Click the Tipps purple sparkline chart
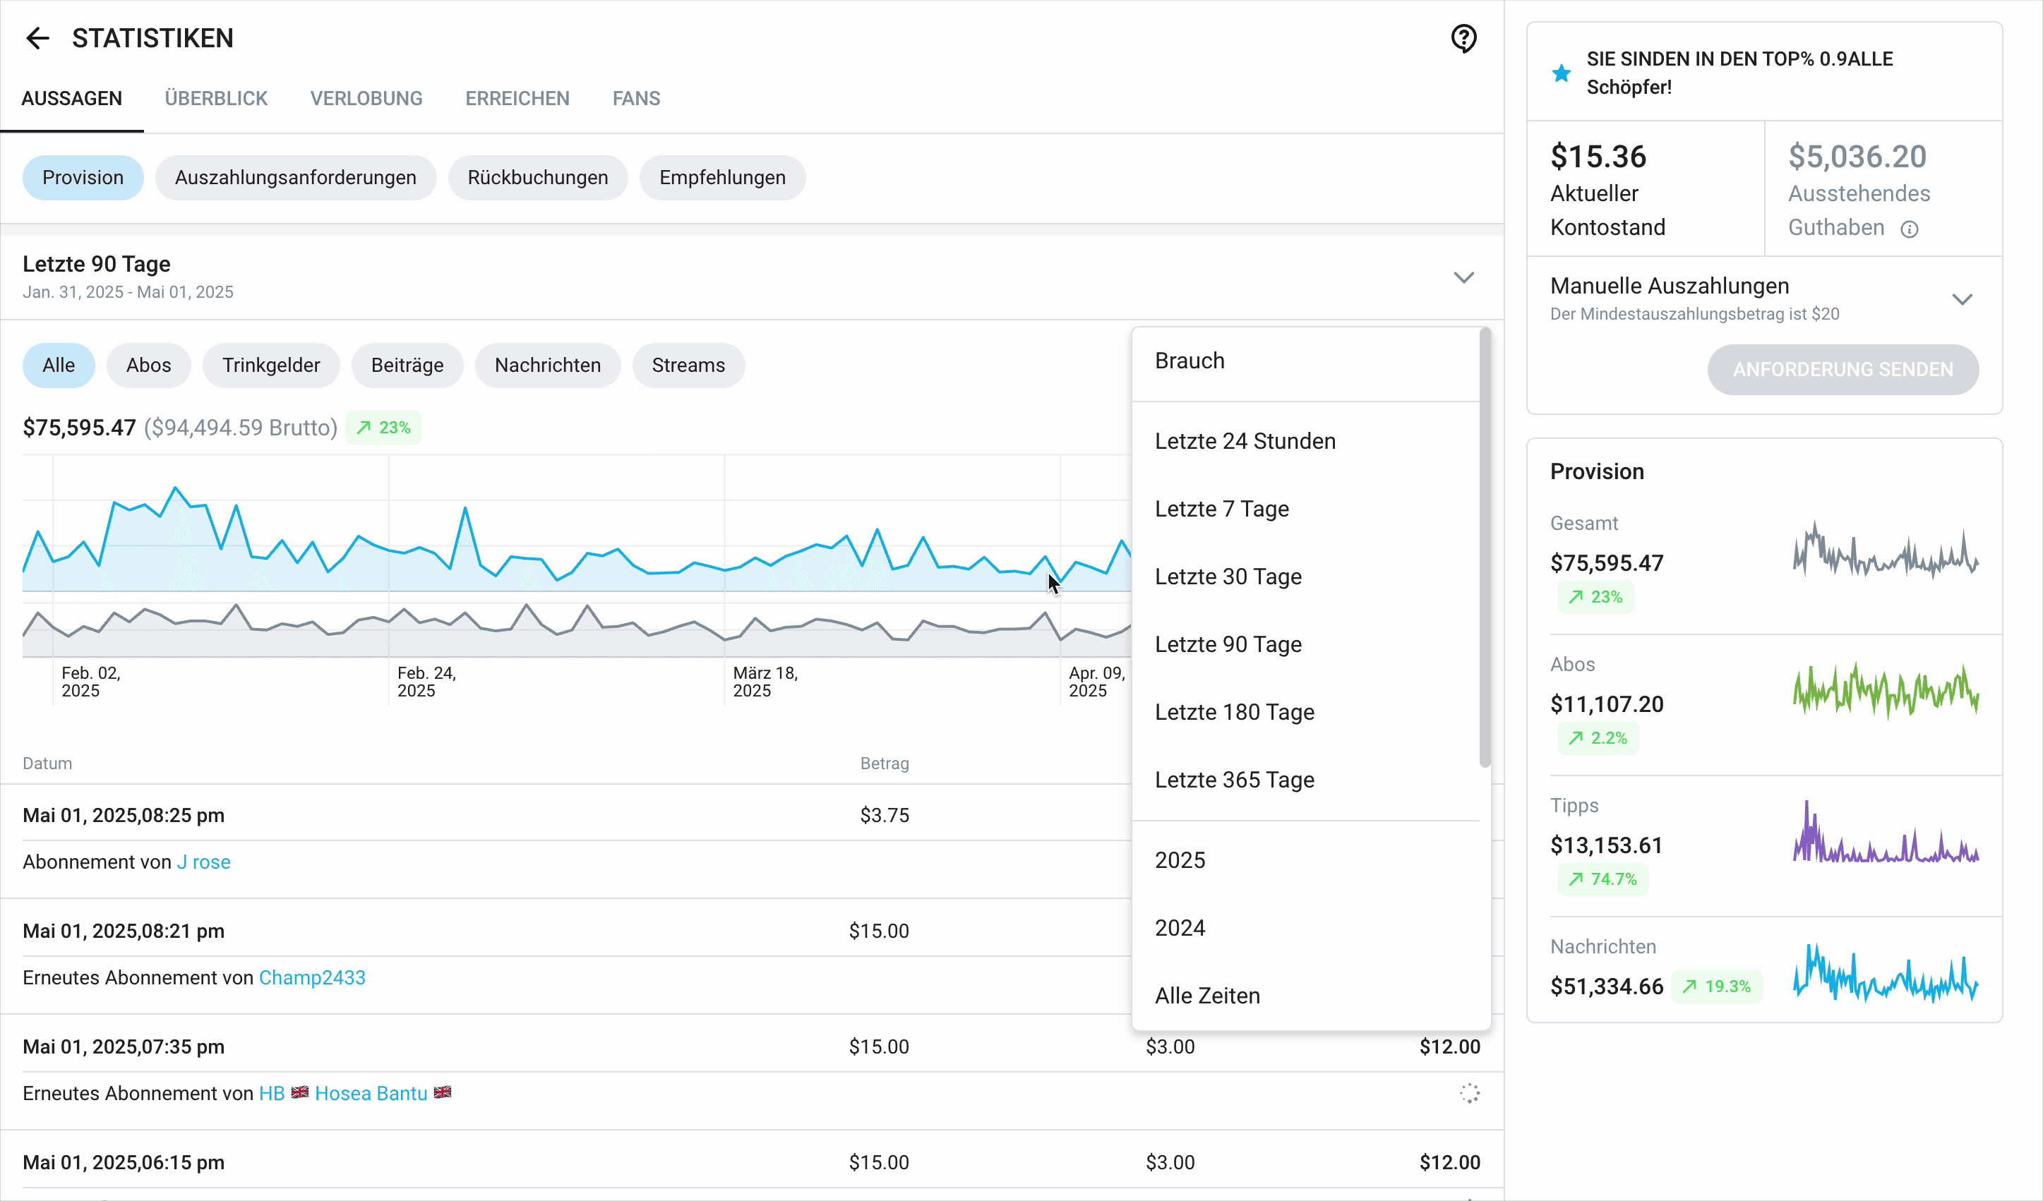 (1885, 834)
